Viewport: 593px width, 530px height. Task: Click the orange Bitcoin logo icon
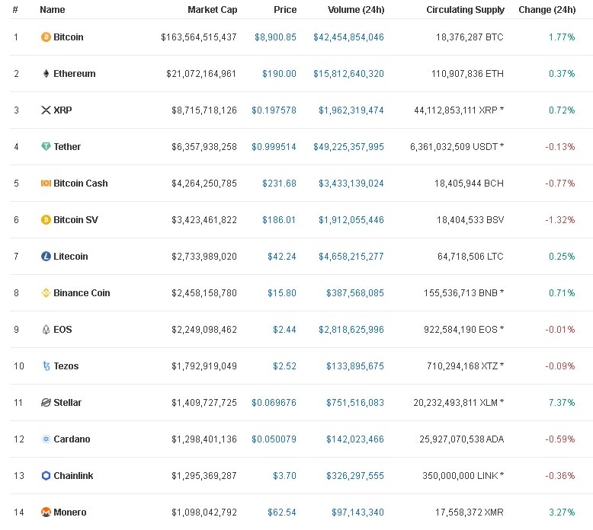point(46,37)
